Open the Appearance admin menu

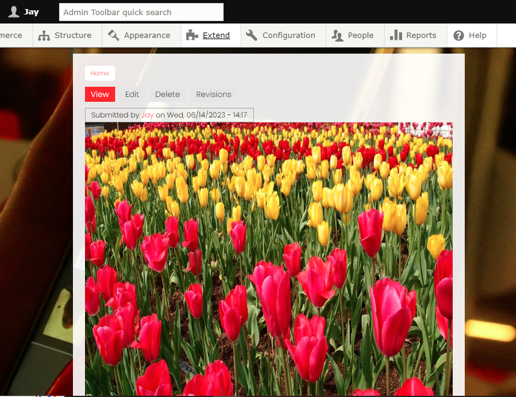click(142, 35)
